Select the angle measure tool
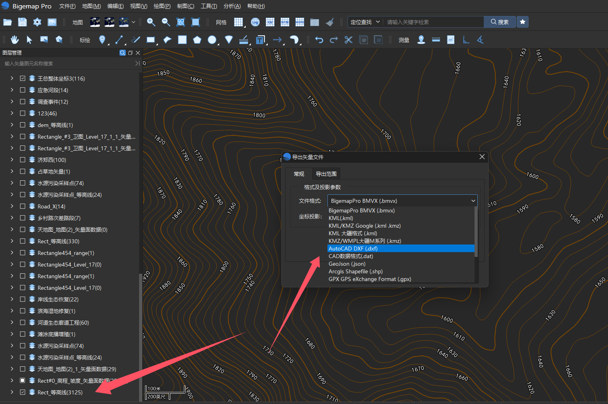This screenshot has width=608, height=404. coord(480,40)
